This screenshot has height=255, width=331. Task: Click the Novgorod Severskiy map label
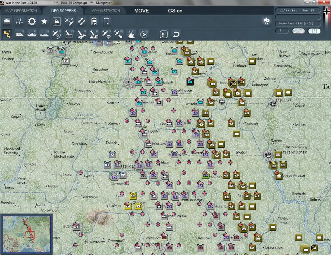(x=12, y=150)
